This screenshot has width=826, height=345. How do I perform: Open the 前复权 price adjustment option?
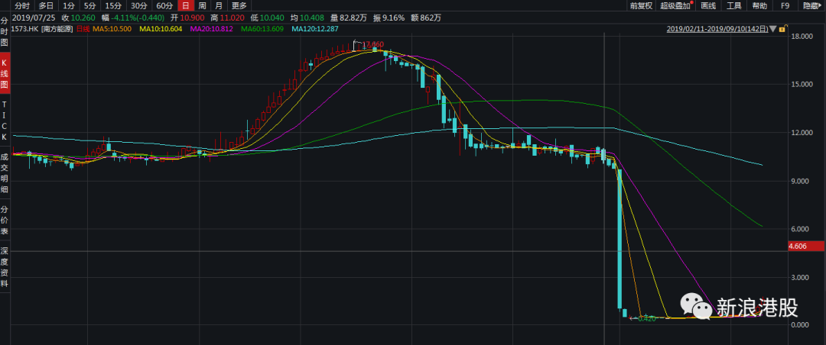(x=641, y=6)
